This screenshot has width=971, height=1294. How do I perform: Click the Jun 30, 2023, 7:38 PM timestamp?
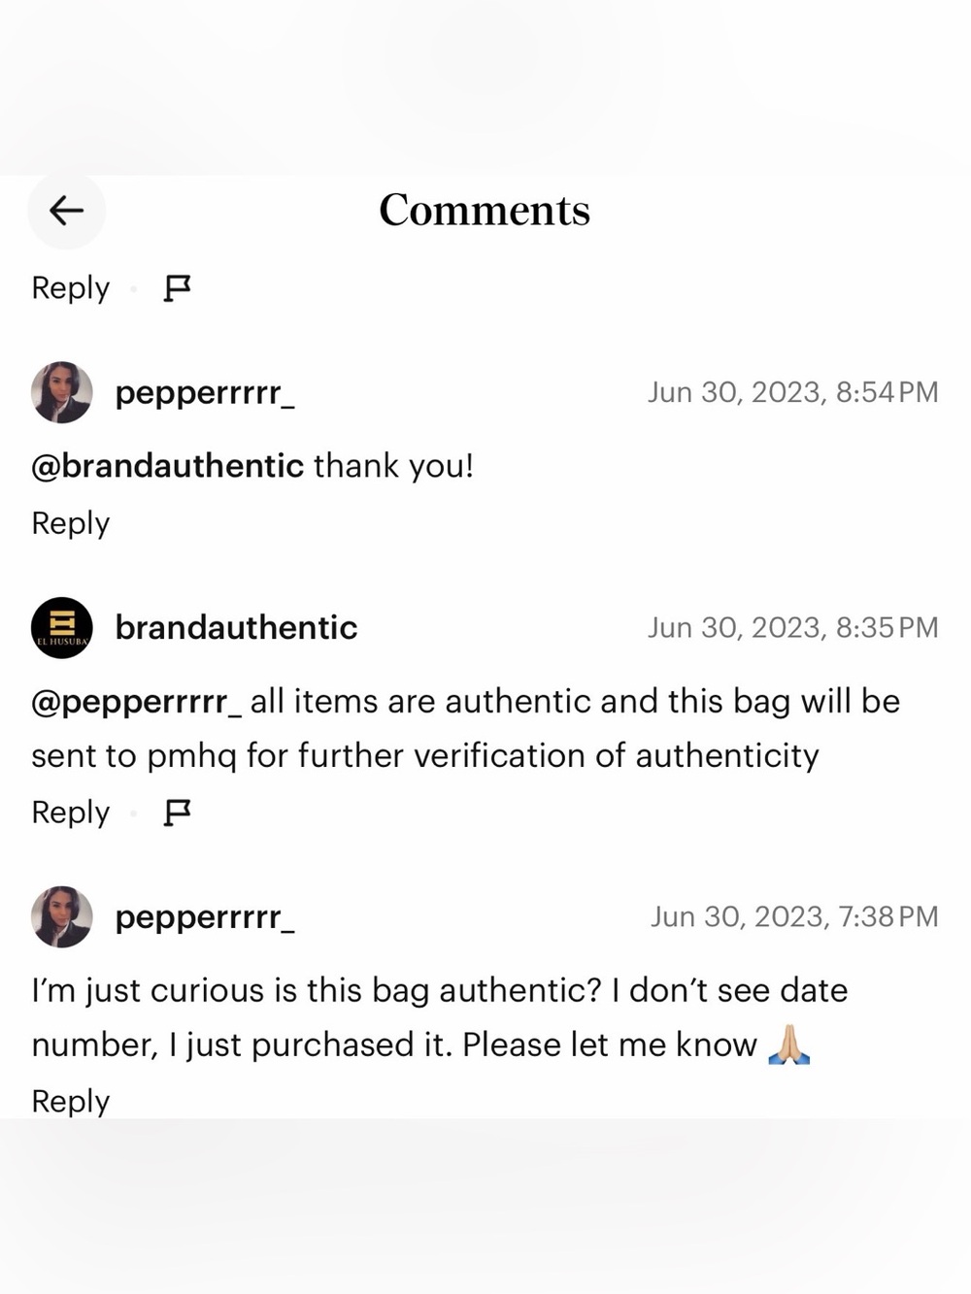coord(794,916)
